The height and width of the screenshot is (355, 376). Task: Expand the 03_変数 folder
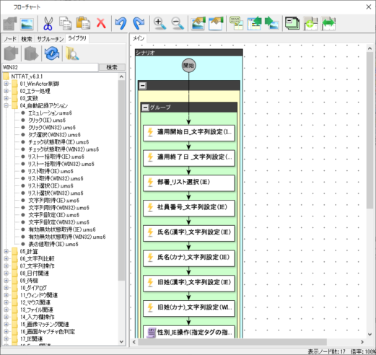tap(6, 98)
